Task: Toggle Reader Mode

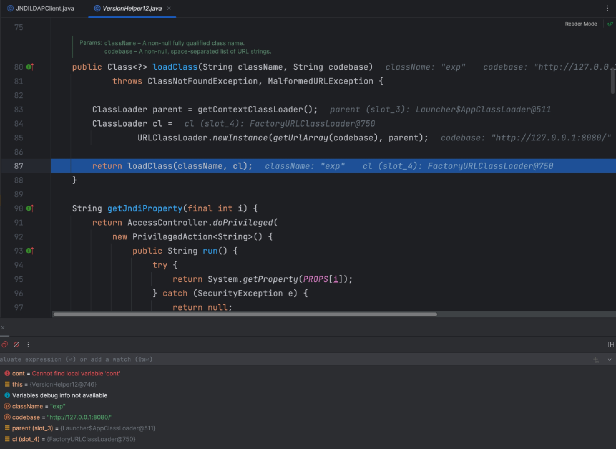Action: tap(581, 24)
